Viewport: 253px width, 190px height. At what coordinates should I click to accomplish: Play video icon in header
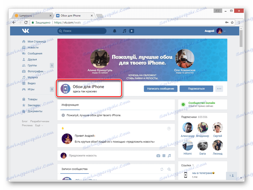click(x=131, y=31)
